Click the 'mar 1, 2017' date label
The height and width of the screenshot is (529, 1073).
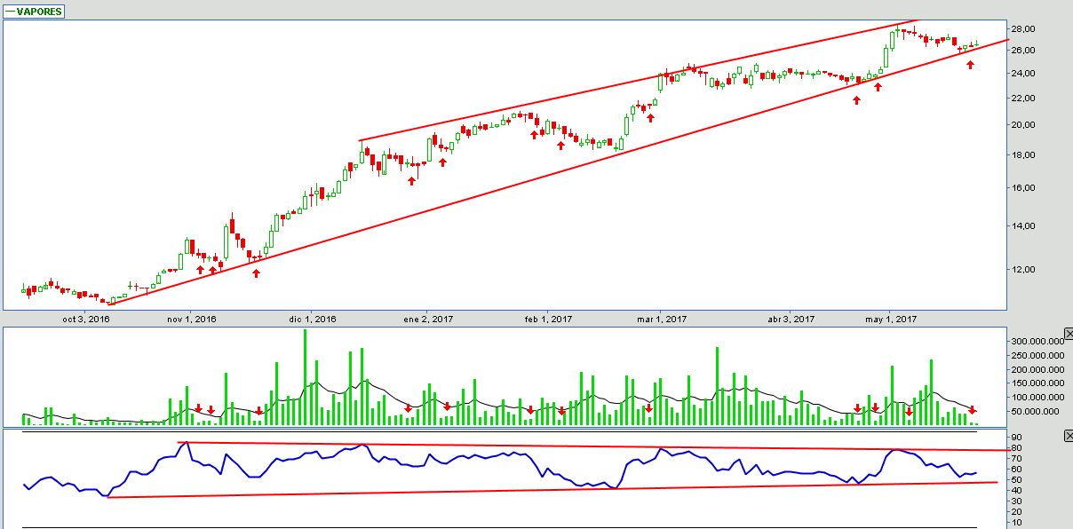point(662,319)
